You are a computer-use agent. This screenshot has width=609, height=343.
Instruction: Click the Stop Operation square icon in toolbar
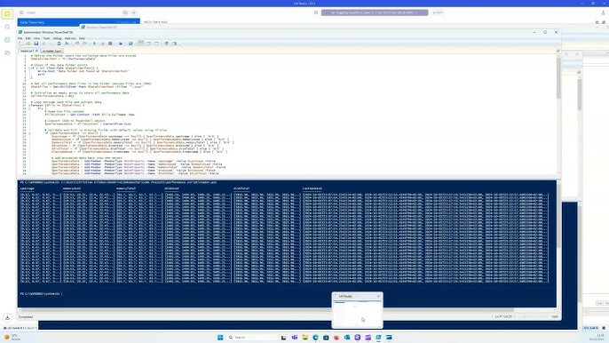pyautogui.click(x=110, y=44)
